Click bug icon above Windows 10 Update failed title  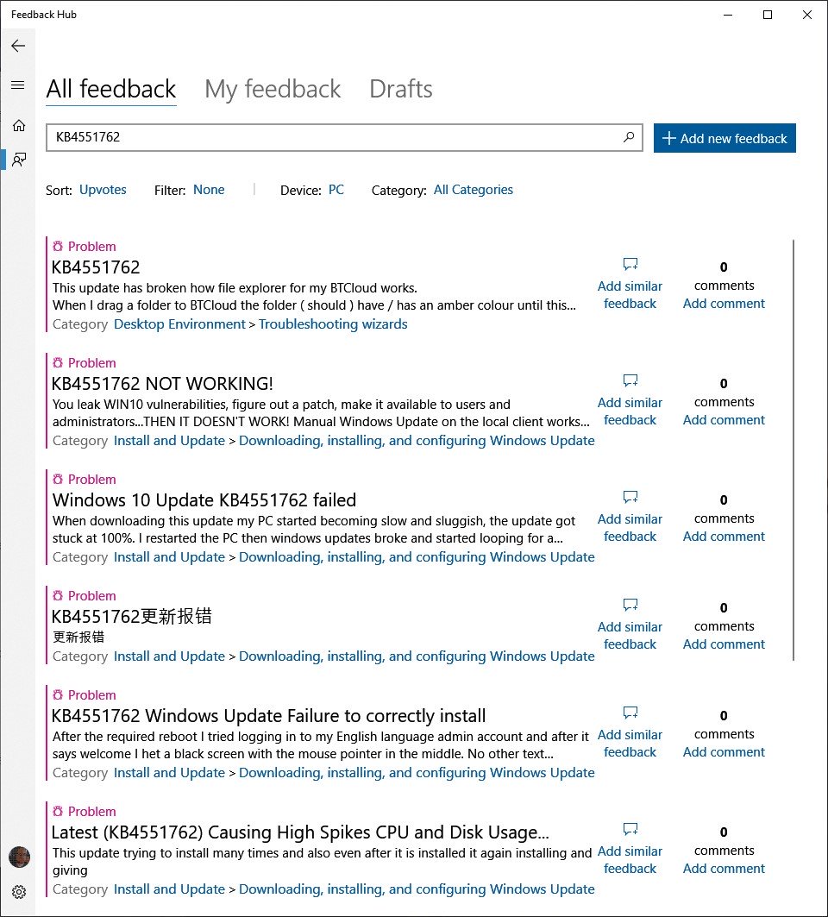tap(57, 479)
